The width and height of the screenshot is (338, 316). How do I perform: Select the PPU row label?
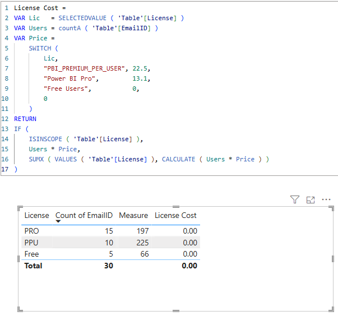(31, 243)
